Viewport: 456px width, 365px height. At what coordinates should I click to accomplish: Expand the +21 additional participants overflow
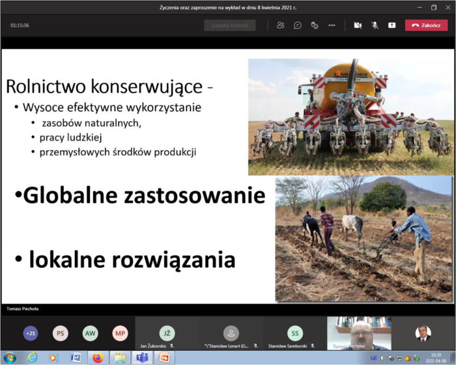(30, 333)
